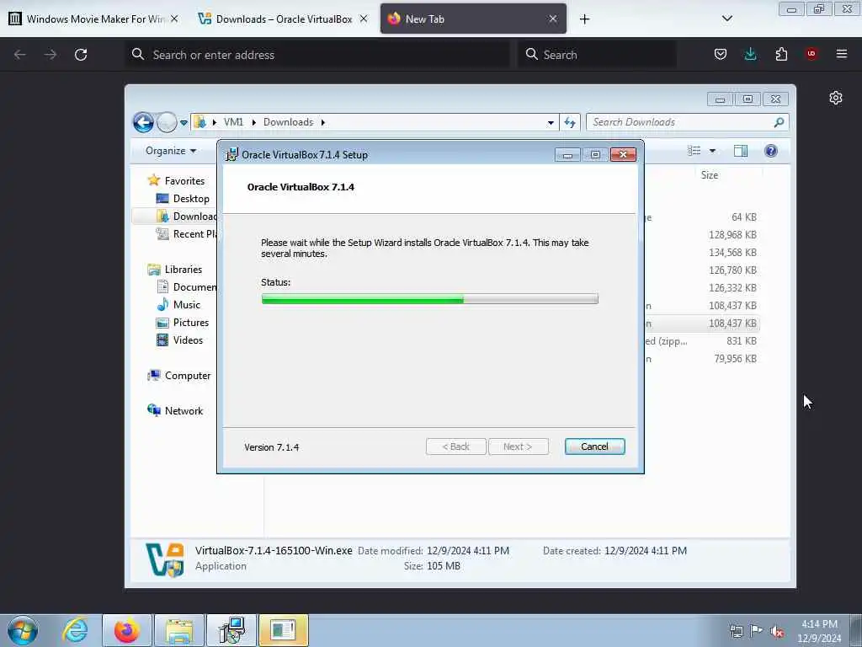Click the 64 KB file size cell
This screenshot has height=647, width=862.
(x=744, y=217)
